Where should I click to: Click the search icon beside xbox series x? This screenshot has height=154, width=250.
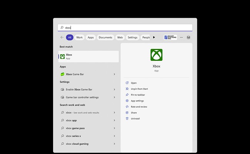(x=62, y=136)
